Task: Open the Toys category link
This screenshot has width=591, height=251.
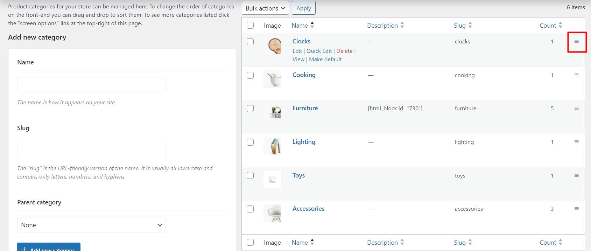Action: pyautogui.click(x=298, y=175)
